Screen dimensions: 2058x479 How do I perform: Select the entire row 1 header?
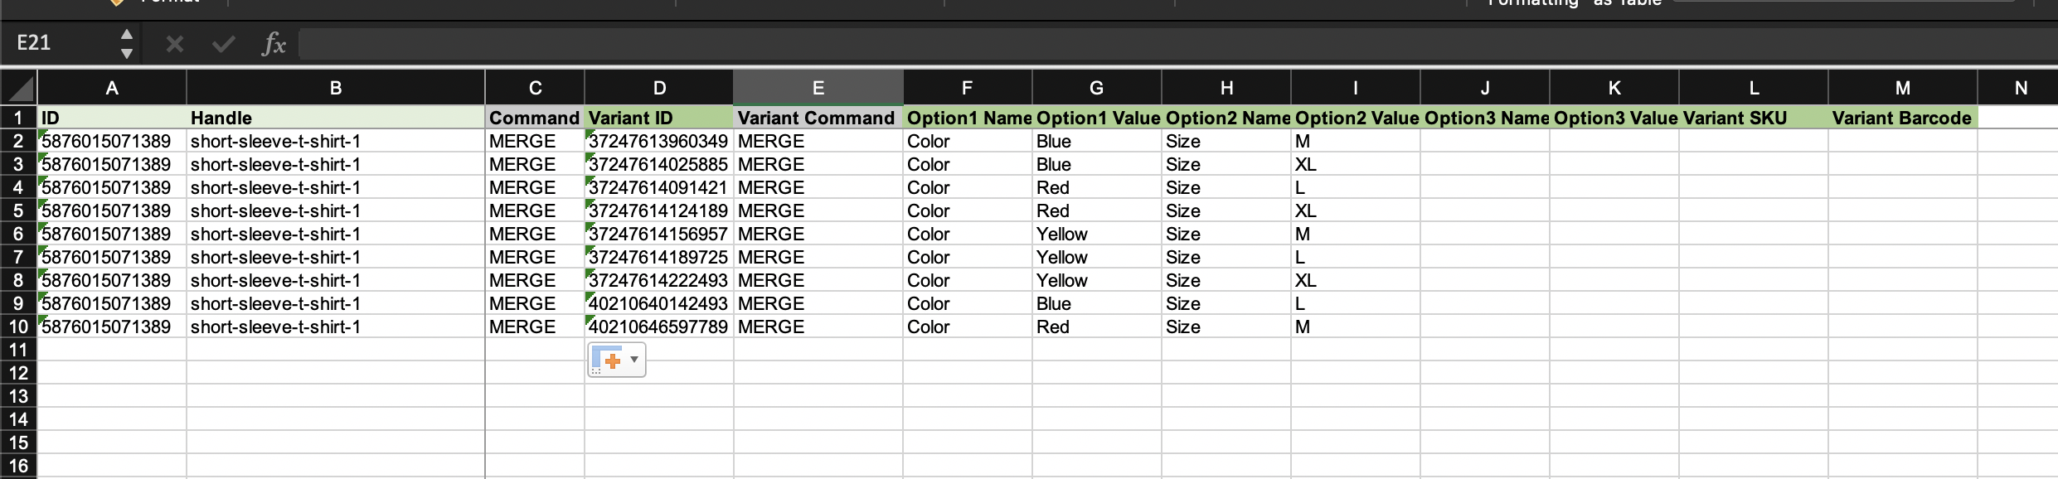click(x=18, y=118)
